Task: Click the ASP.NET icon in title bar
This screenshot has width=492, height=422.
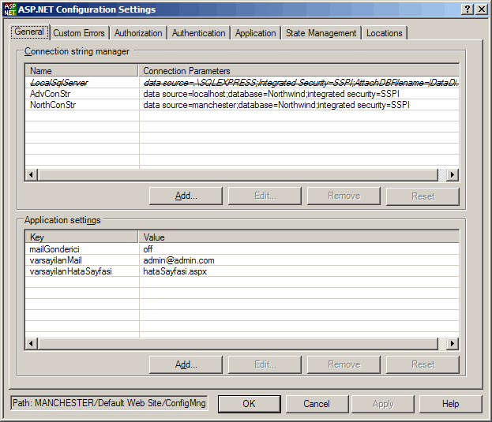Action: 9,9
